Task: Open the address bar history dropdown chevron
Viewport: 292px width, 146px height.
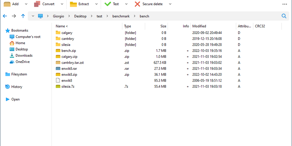Action: click(33, 16)
